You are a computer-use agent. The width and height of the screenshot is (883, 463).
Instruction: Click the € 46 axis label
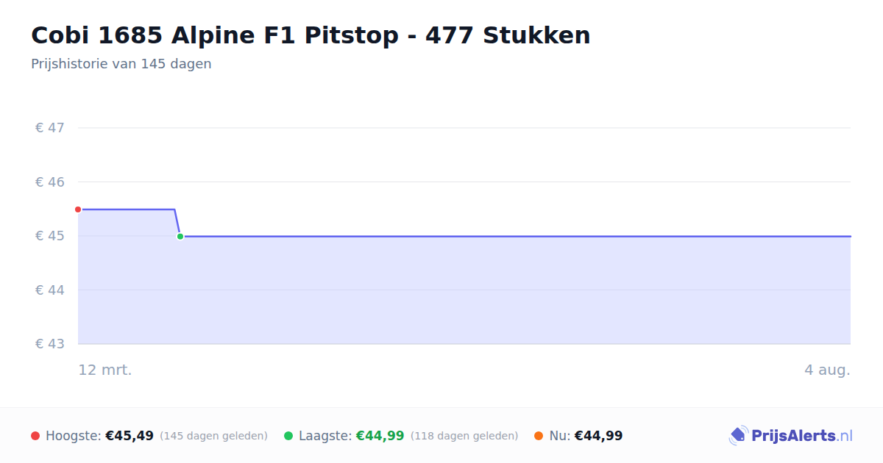[50, 182]
